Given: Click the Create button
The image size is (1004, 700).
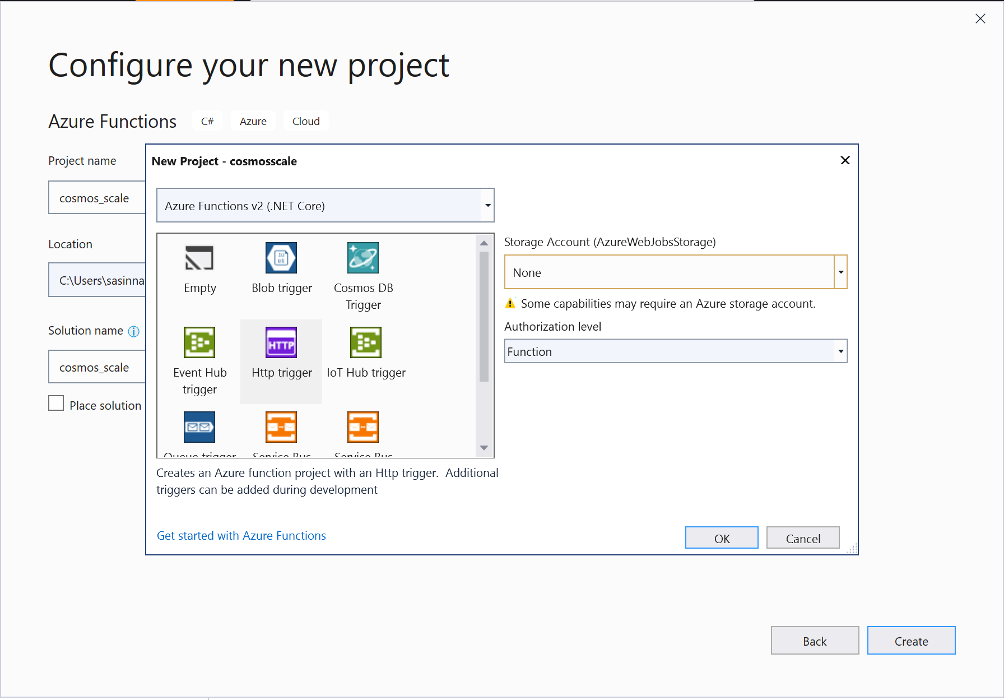Looking at the screenshot, I should coord(911,641).
